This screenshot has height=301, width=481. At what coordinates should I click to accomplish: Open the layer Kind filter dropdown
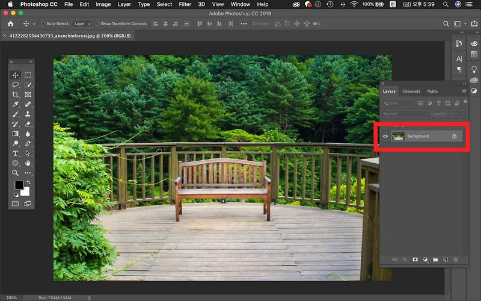[398, 103]
